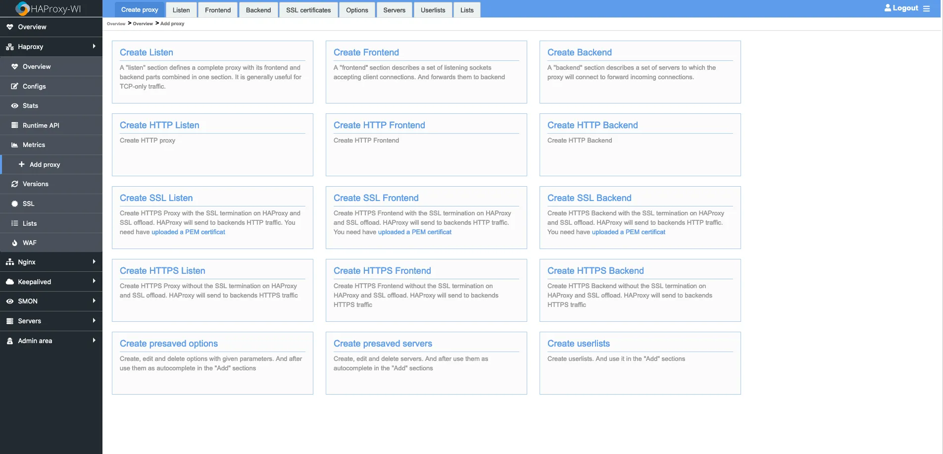The width and height of the screenshot is (943, 454).
Task: Open the Options tab
Action: (x=357, y=10)
